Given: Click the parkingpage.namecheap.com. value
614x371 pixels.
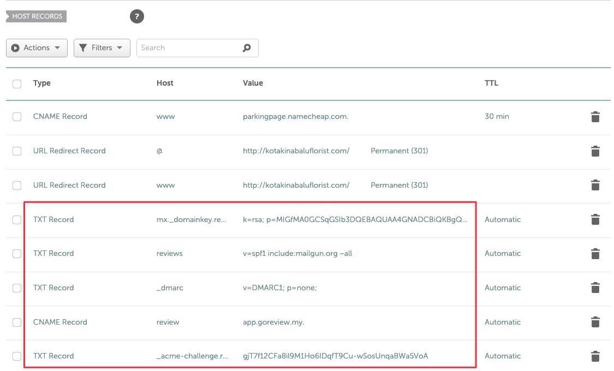Looking at the screenshot, I should click(295, 117).
